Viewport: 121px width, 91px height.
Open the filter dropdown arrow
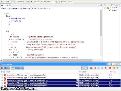[x=120, y=68]
